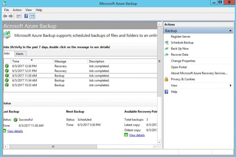This screenshot has height=157, width=236.
Task: Select the 6/5/2017 11:38 AM Backup job row
Action: pos(80,76)
